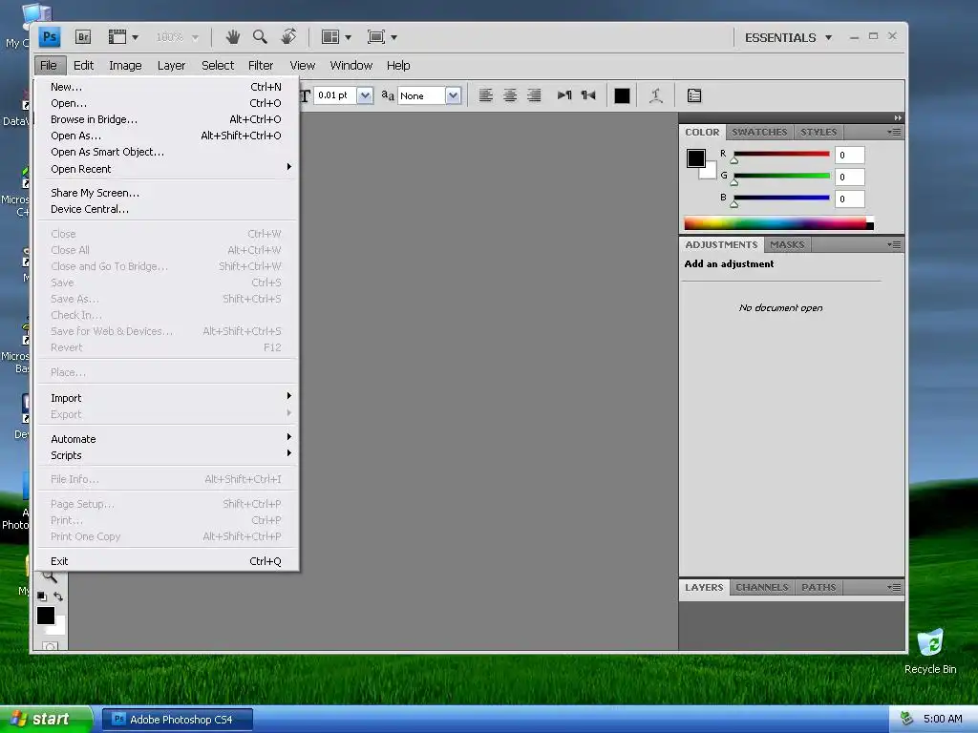Select the Rotate View tool icon
978x733 pixels.
coord(288,37)
